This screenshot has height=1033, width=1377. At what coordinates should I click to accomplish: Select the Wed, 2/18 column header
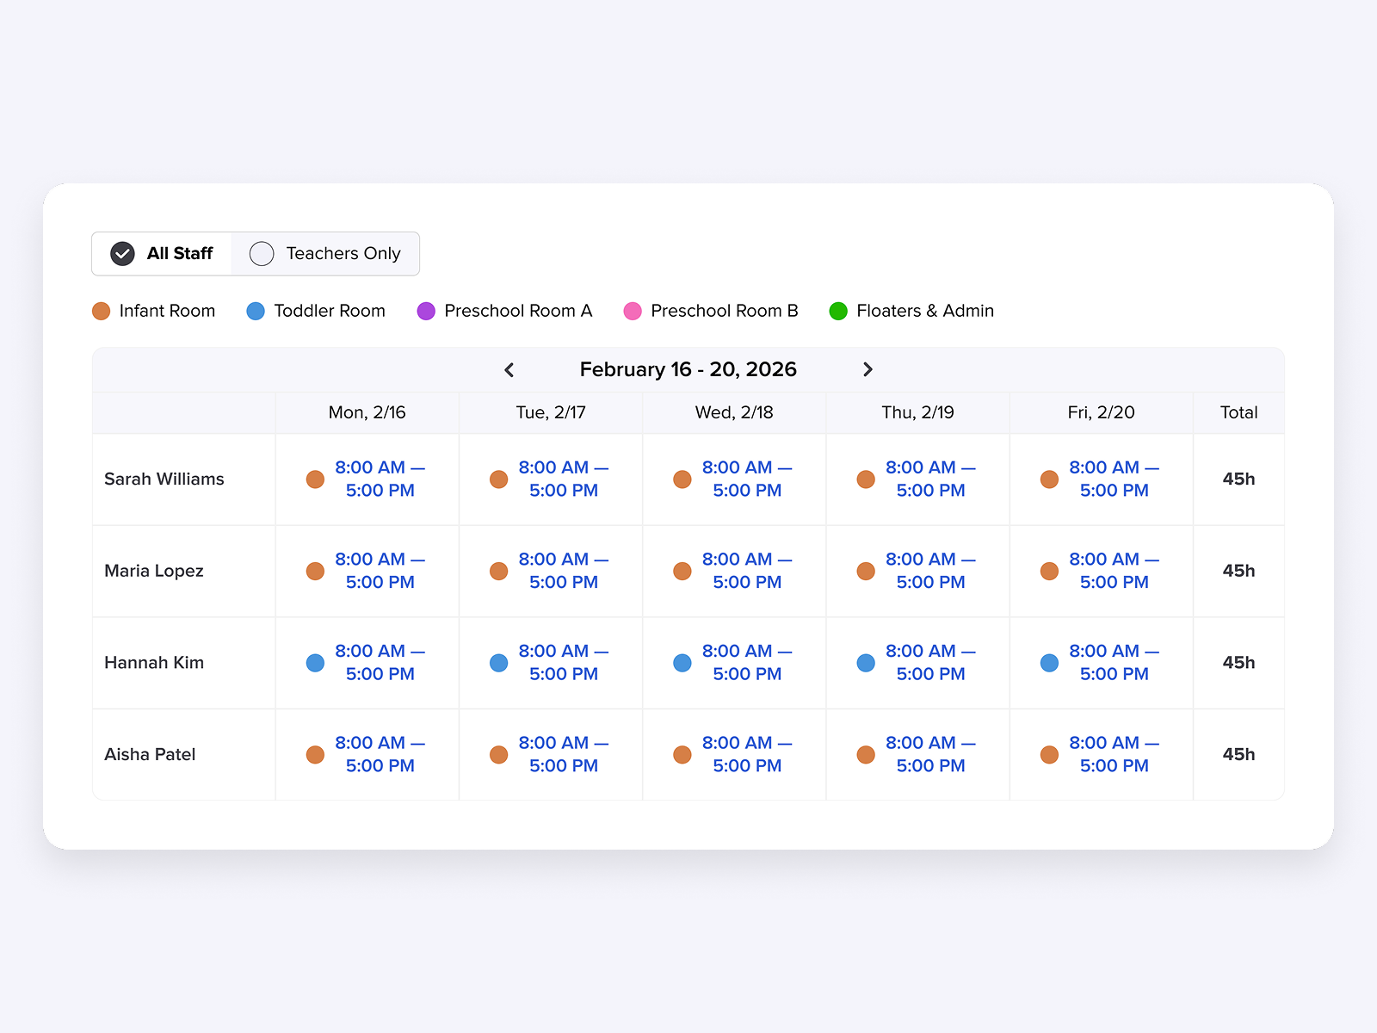click(734, 412)
